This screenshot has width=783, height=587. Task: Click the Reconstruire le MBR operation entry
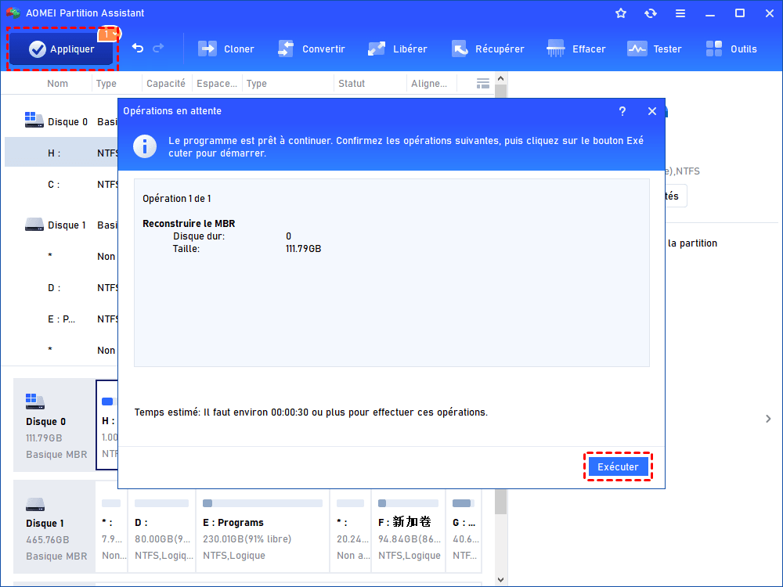[x=189, y=224]
